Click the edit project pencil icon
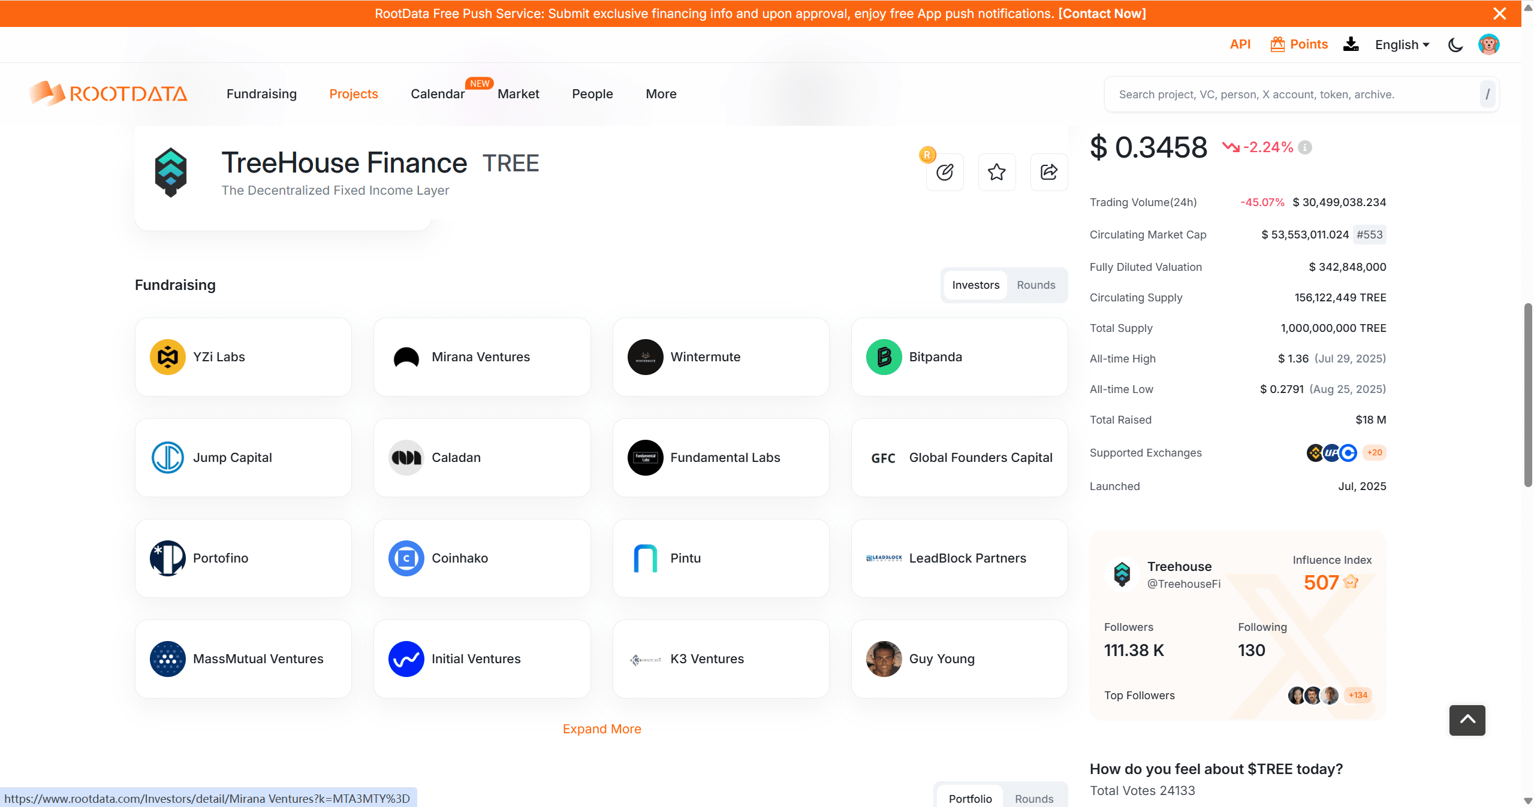 945,173
